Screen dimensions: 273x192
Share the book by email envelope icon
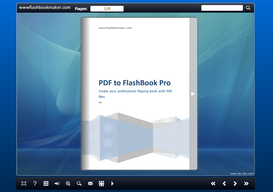coord(90,183)
